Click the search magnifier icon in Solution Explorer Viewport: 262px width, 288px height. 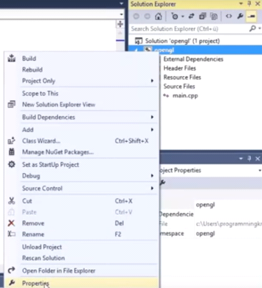coord(252,28)
